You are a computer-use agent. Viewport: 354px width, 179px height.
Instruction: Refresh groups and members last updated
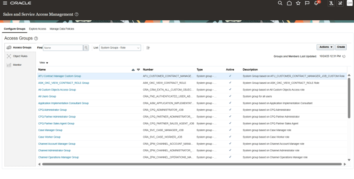344,56
